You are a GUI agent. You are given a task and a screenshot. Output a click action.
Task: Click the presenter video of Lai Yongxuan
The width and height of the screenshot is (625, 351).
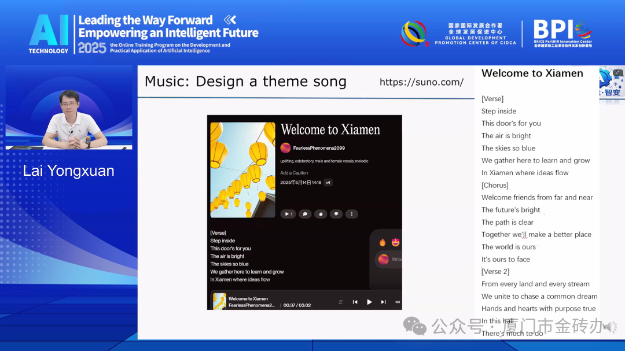(69, 108)
